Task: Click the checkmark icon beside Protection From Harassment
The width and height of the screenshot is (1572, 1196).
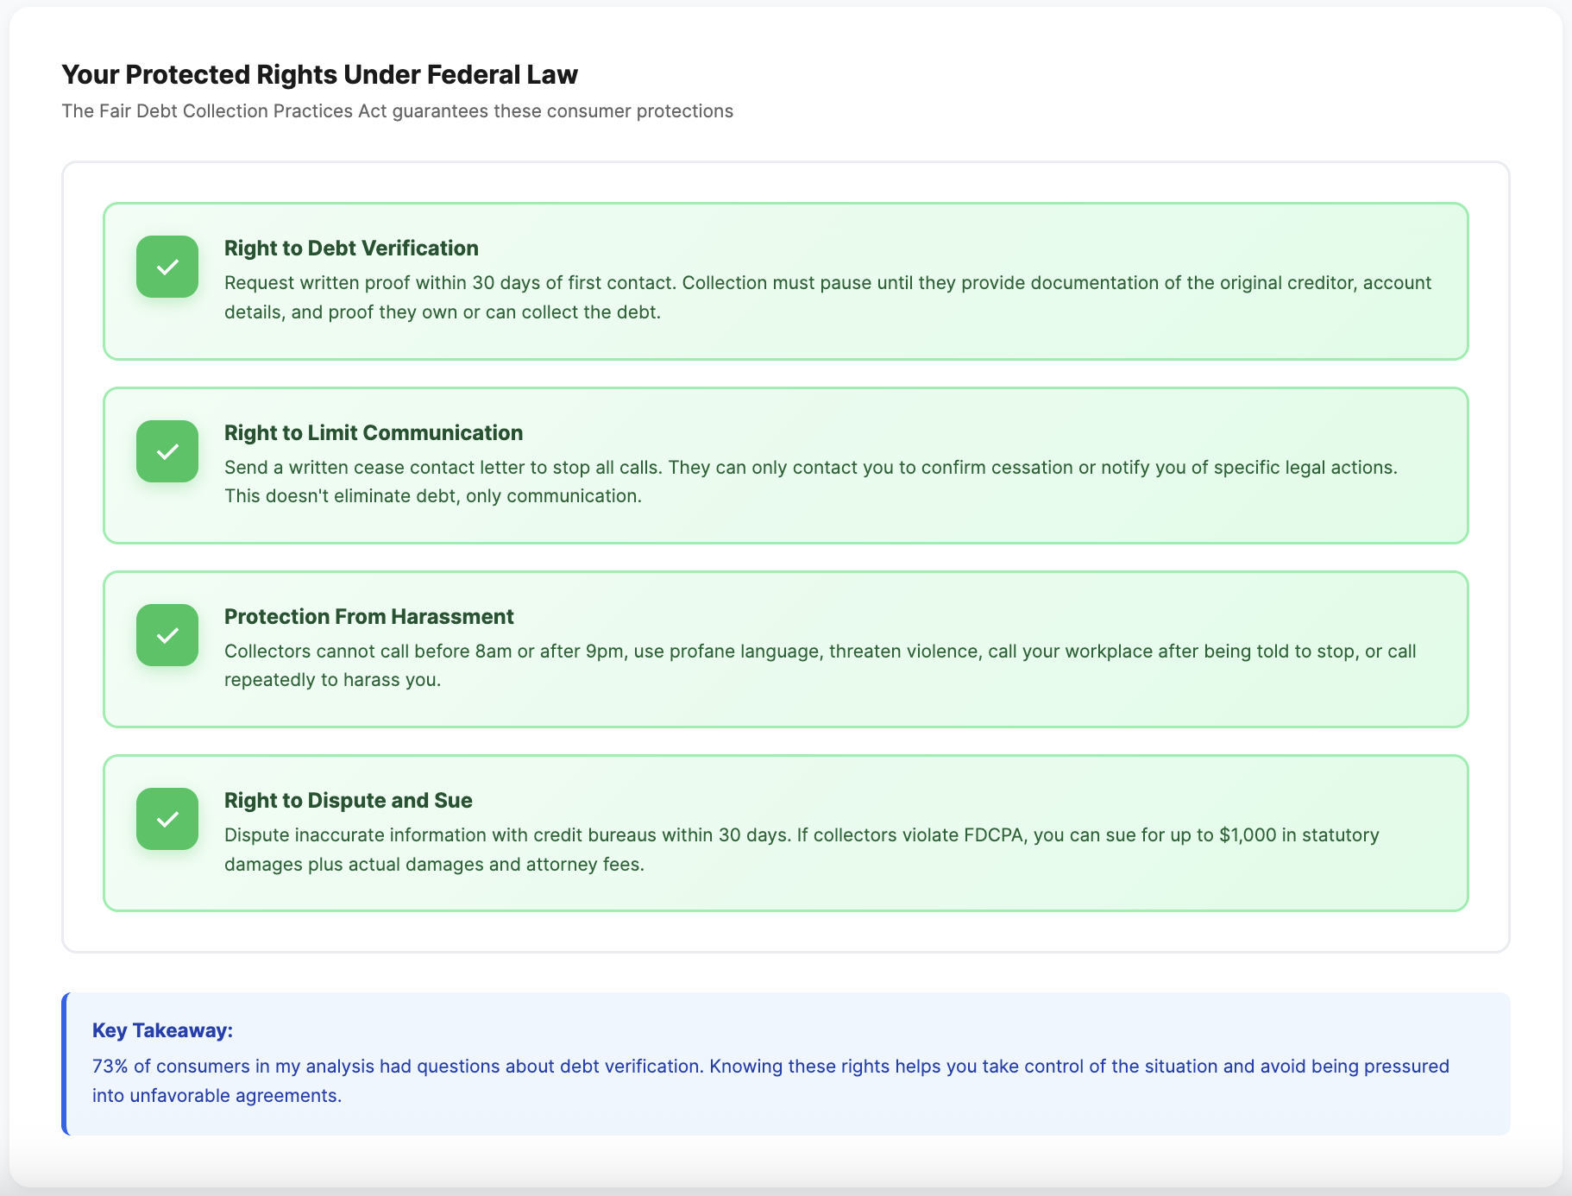Action: pos(167,635)
